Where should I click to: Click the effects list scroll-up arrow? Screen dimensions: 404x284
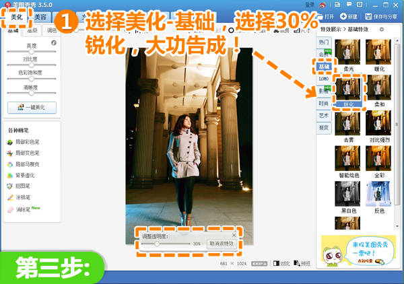point(397,40)
